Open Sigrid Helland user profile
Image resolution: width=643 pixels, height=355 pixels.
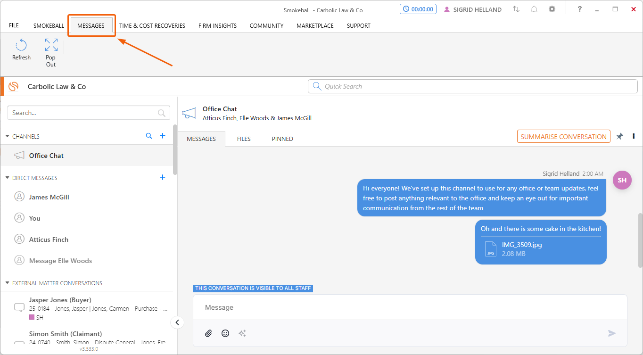pos(473,9)
